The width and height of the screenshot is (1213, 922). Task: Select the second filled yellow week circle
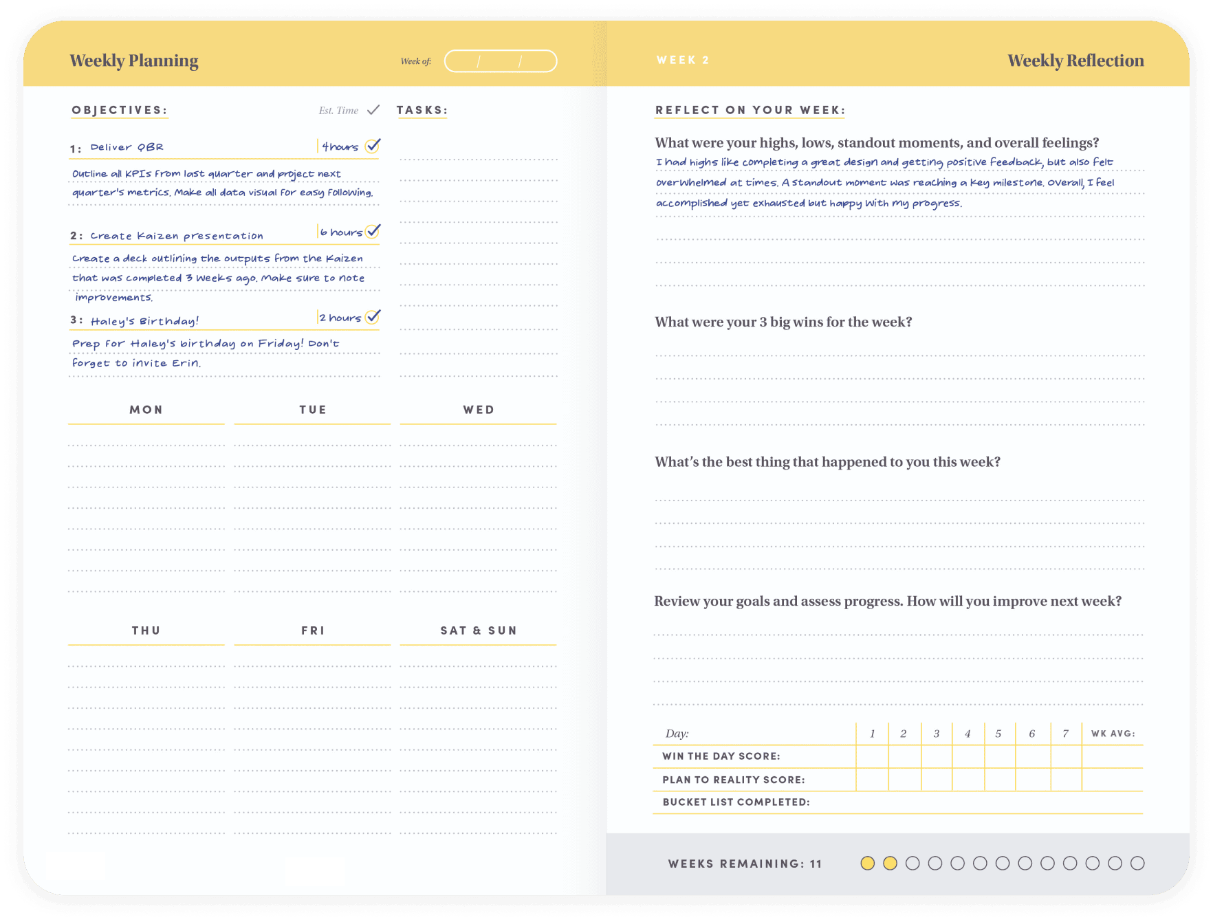coord(890,864)
